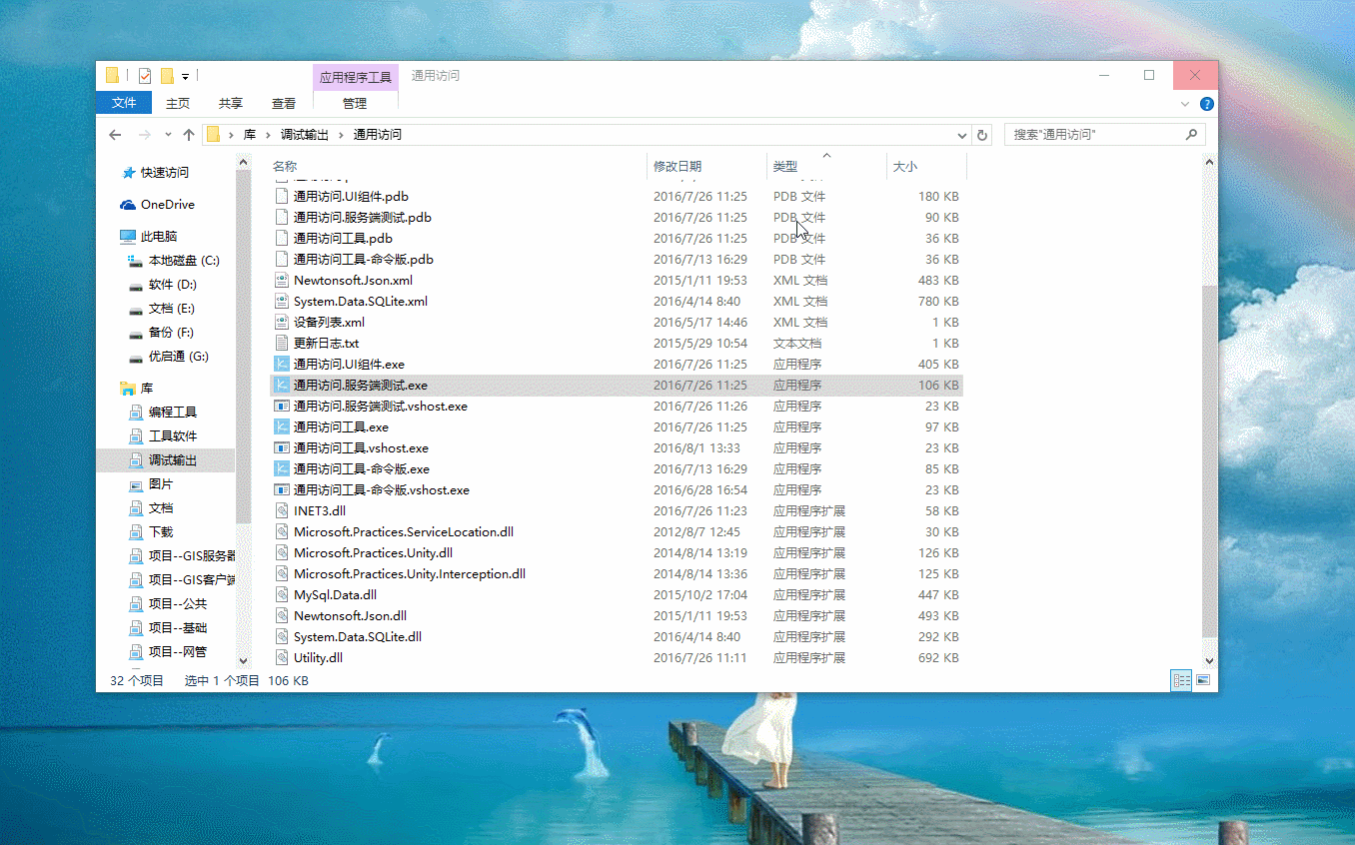1355x845 pixels.
Task: Expand the address bar history dropdown
Action: 962,135
